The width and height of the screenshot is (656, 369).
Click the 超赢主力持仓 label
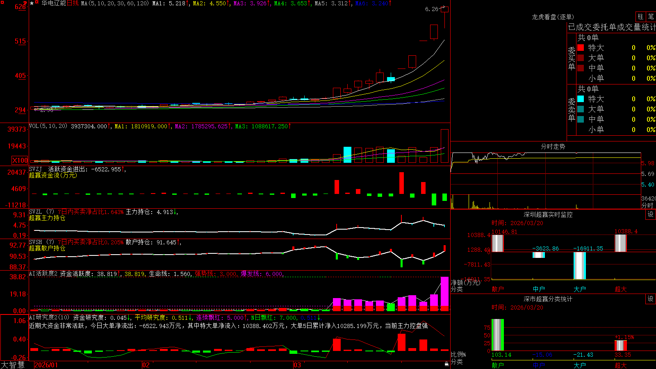[x=47, y=218]
